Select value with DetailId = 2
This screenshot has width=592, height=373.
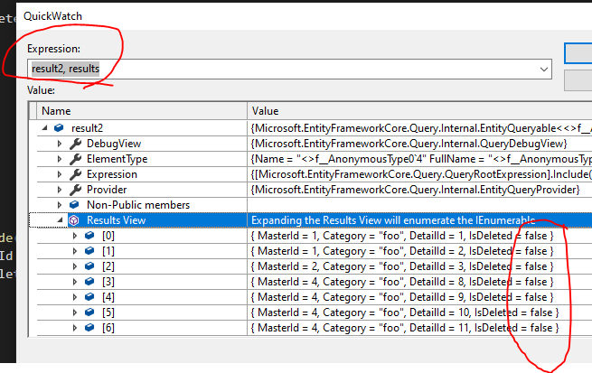tap(402, 251)
